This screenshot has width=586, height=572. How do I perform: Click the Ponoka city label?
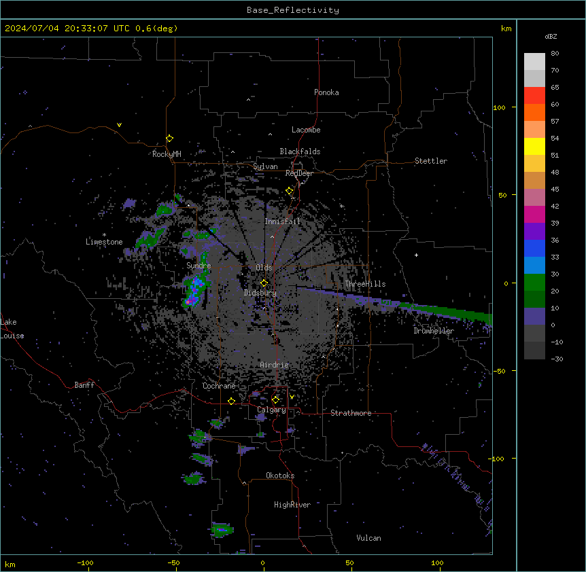click(x=326, y=92)
